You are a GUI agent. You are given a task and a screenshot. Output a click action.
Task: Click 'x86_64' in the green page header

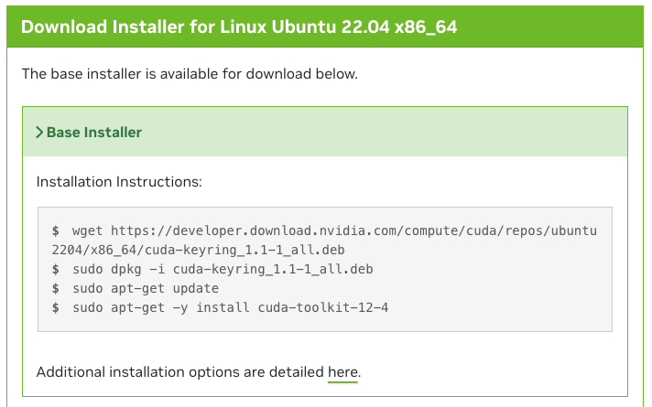426,27
